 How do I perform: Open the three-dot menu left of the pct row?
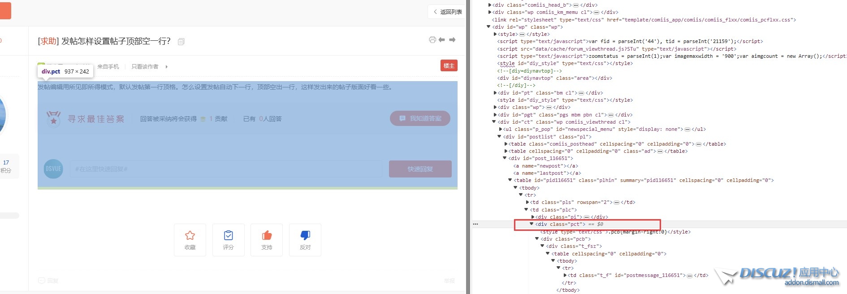click(475, 224)
